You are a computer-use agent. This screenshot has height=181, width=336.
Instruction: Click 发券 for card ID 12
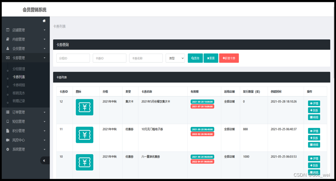coord(314,110)
